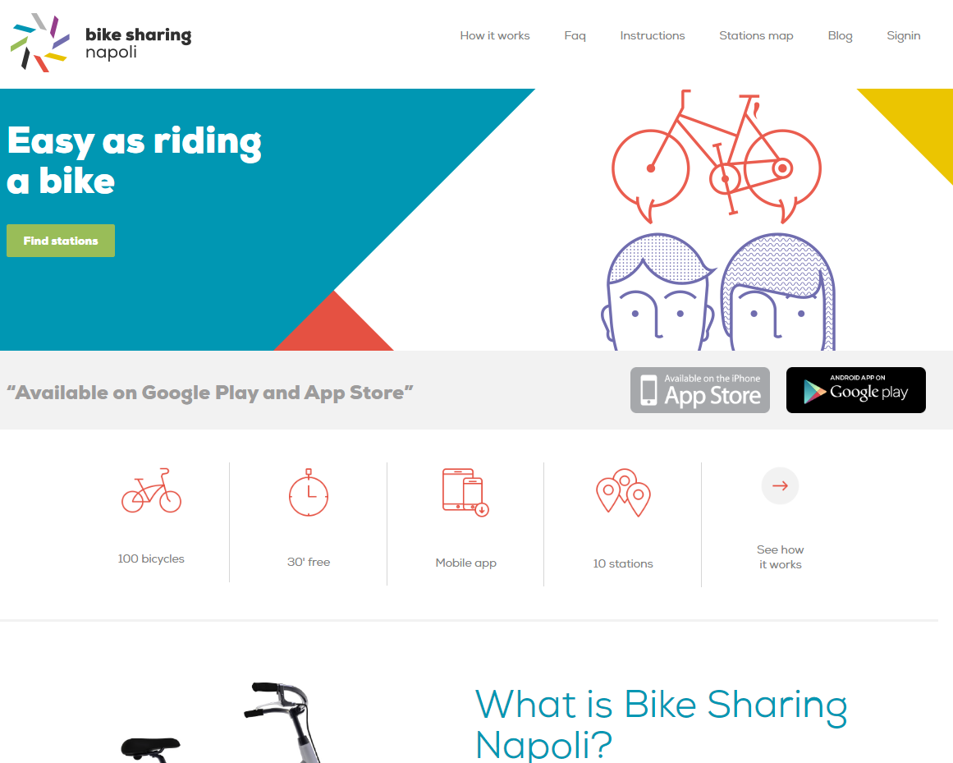Open the Google Play download badge
The image size is (953, 763).
pos(856,390)
